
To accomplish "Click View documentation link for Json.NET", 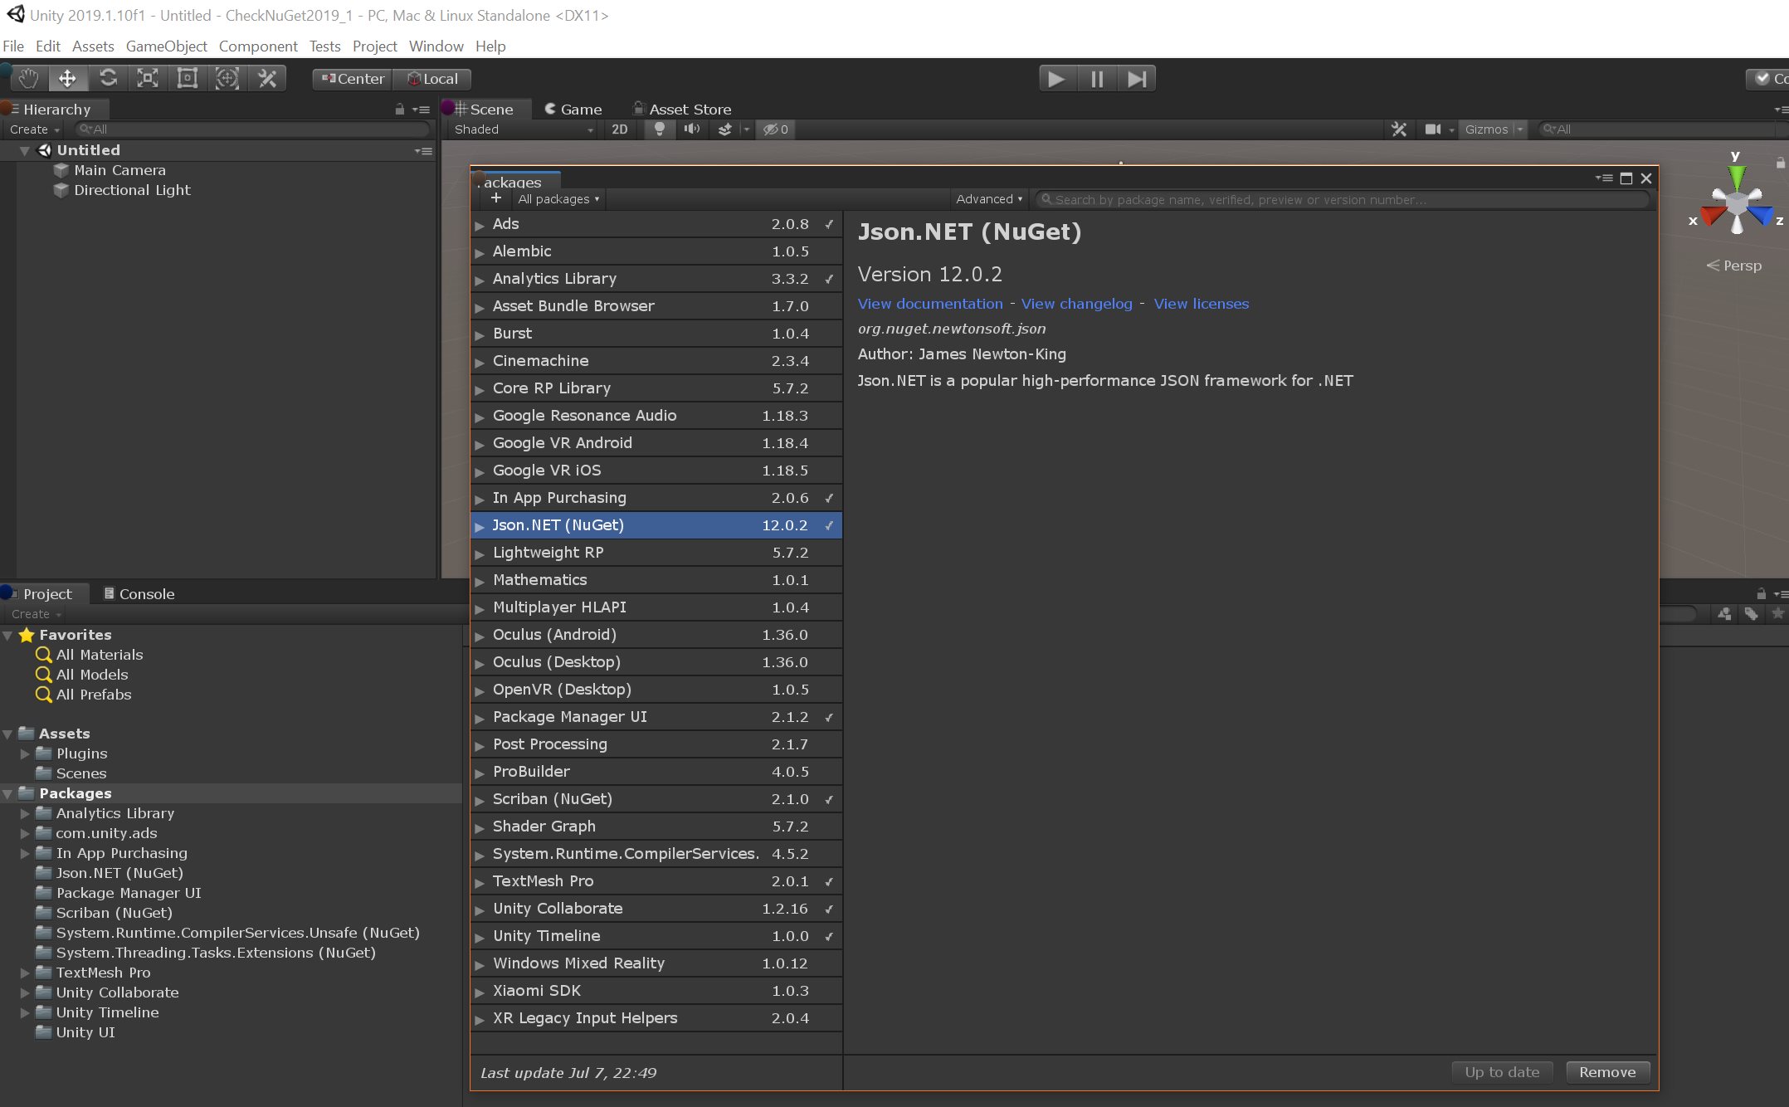I will point(929,303).
